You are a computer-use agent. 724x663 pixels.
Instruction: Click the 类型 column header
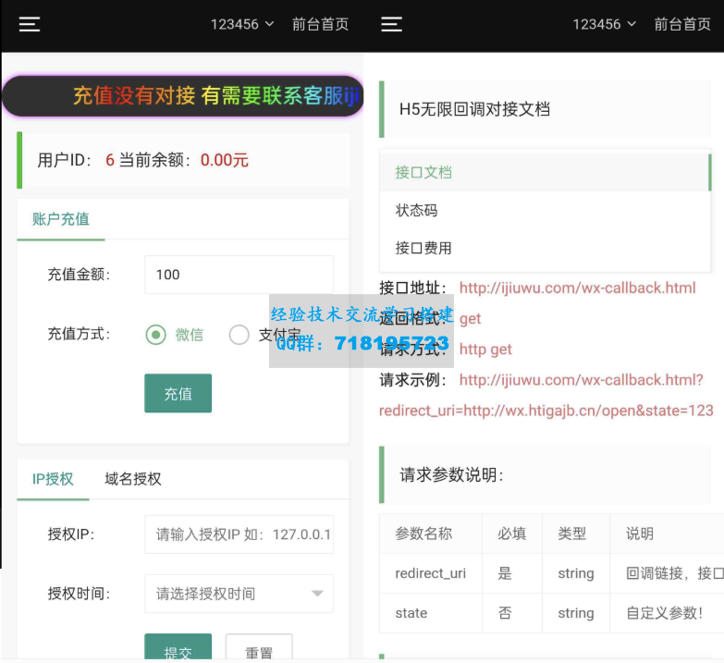576,534
